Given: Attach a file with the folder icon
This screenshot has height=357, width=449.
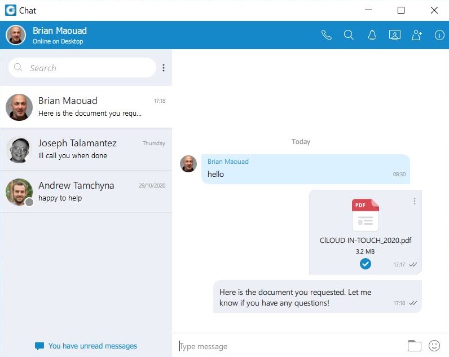Looking at the screenshot, I should 415,346.
